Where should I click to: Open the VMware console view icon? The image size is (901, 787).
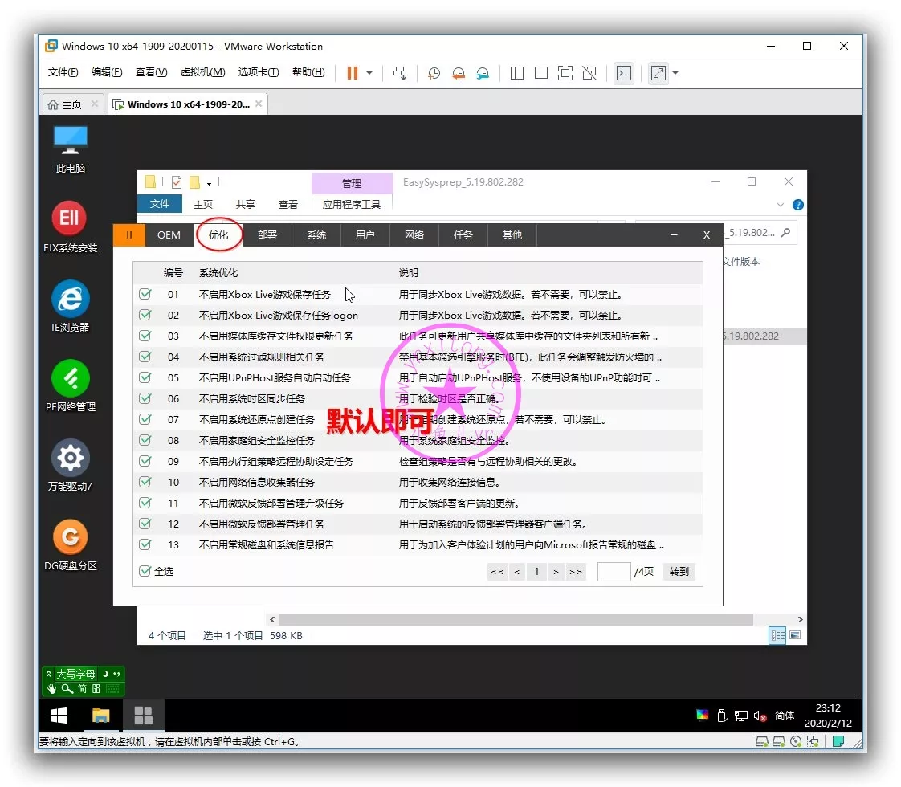point(623,73)
